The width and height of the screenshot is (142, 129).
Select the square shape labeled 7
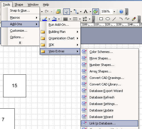click(7, 119)
